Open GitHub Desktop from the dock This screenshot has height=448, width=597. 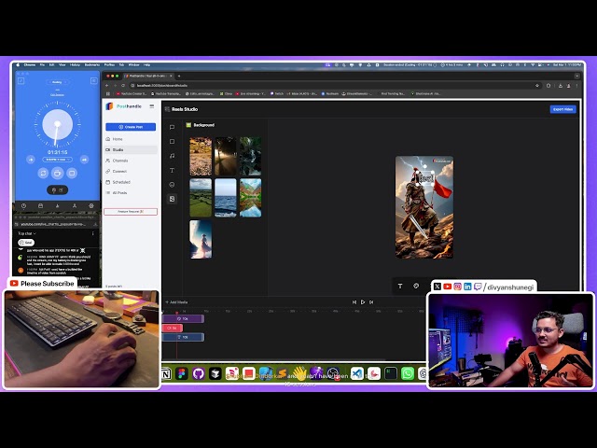(x=199, y=374)
